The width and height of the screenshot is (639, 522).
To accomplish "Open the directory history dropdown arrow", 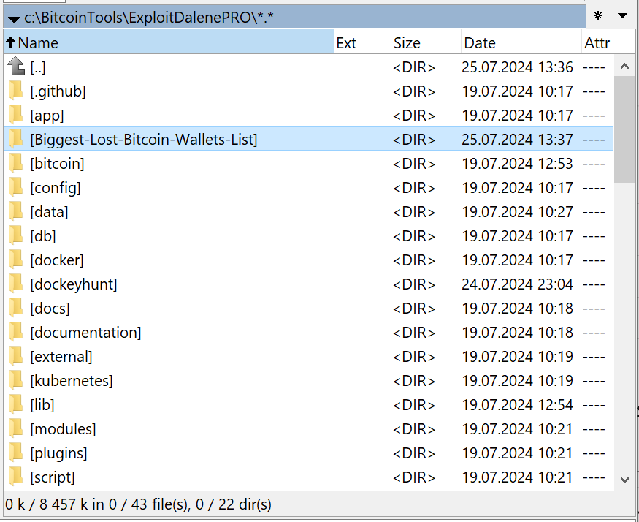I will point(622,16).
